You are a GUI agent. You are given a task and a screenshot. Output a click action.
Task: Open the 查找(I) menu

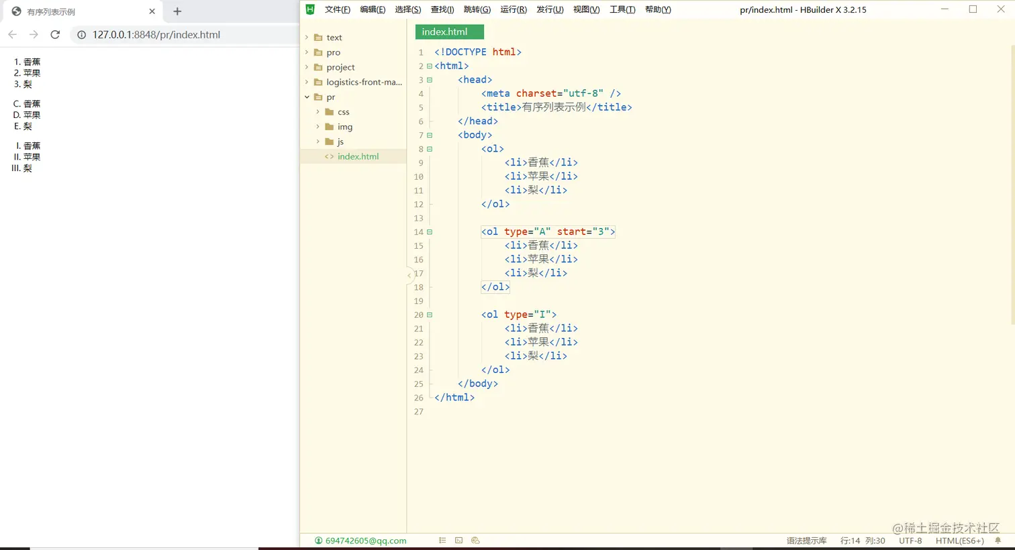click(442, 9)
